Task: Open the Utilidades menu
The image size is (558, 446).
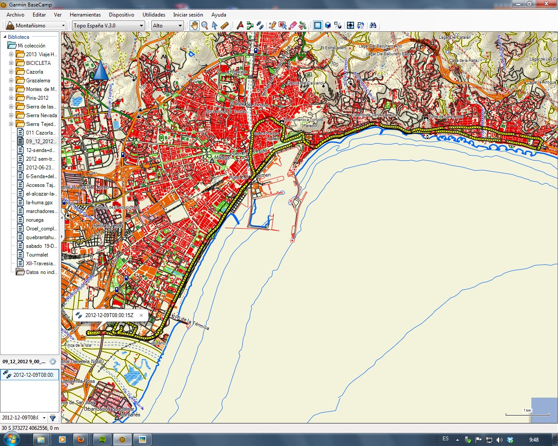Action: tap(154, 14)
